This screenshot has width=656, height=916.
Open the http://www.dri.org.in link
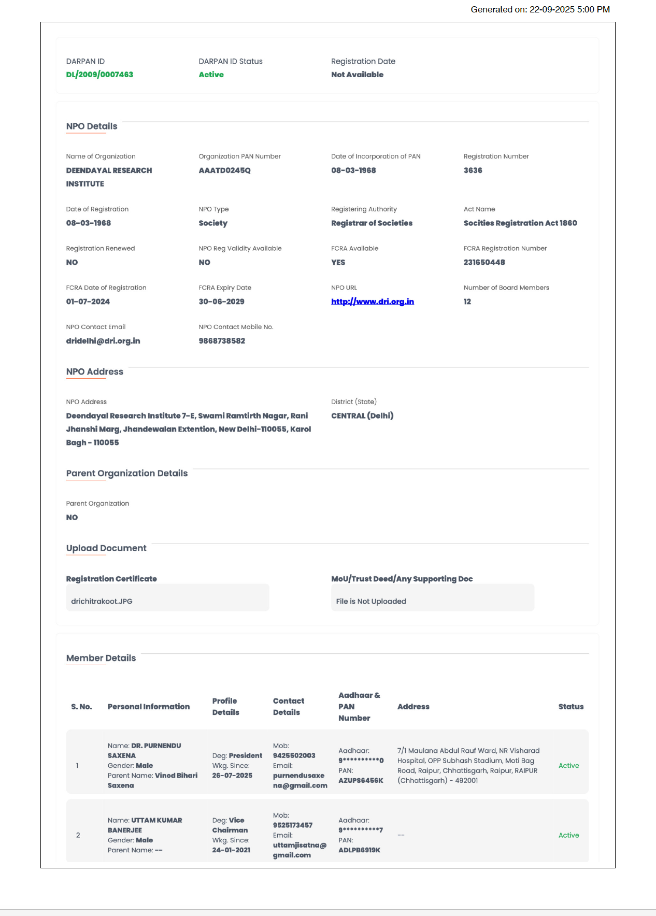[x=373, y=302]
